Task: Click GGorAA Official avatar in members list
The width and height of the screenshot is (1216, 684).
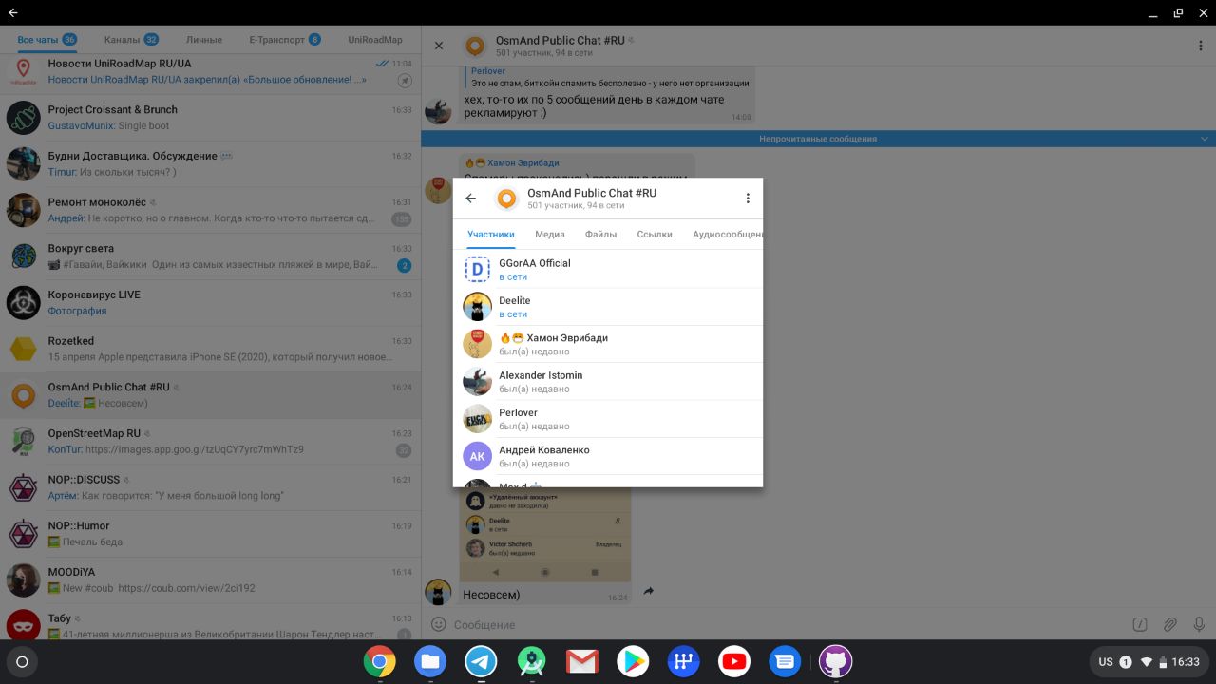Action: click(x=477, y=270)
